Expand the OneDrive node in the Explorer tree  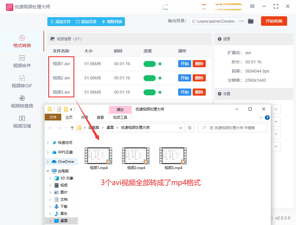point(47,161)
